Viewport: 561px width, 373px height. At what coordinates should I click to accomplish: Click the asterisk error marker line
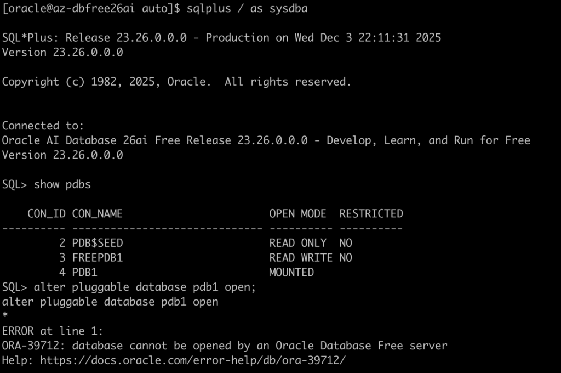click(x=5, y=317)
